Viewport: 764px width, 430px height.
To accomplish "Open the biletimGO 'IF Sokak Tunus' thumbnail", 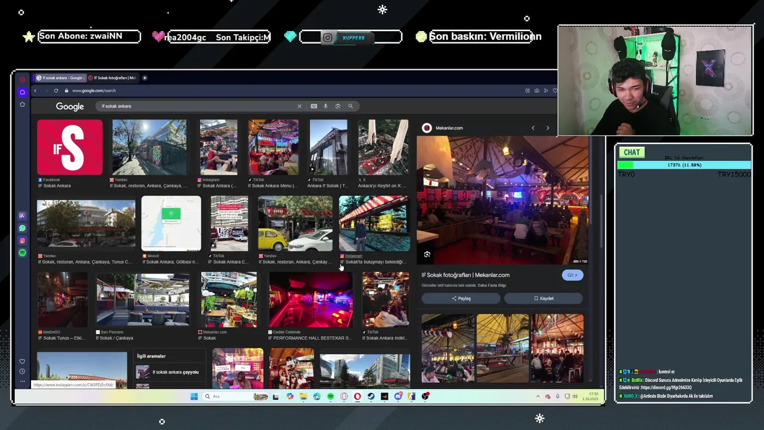I will [62, 300].
